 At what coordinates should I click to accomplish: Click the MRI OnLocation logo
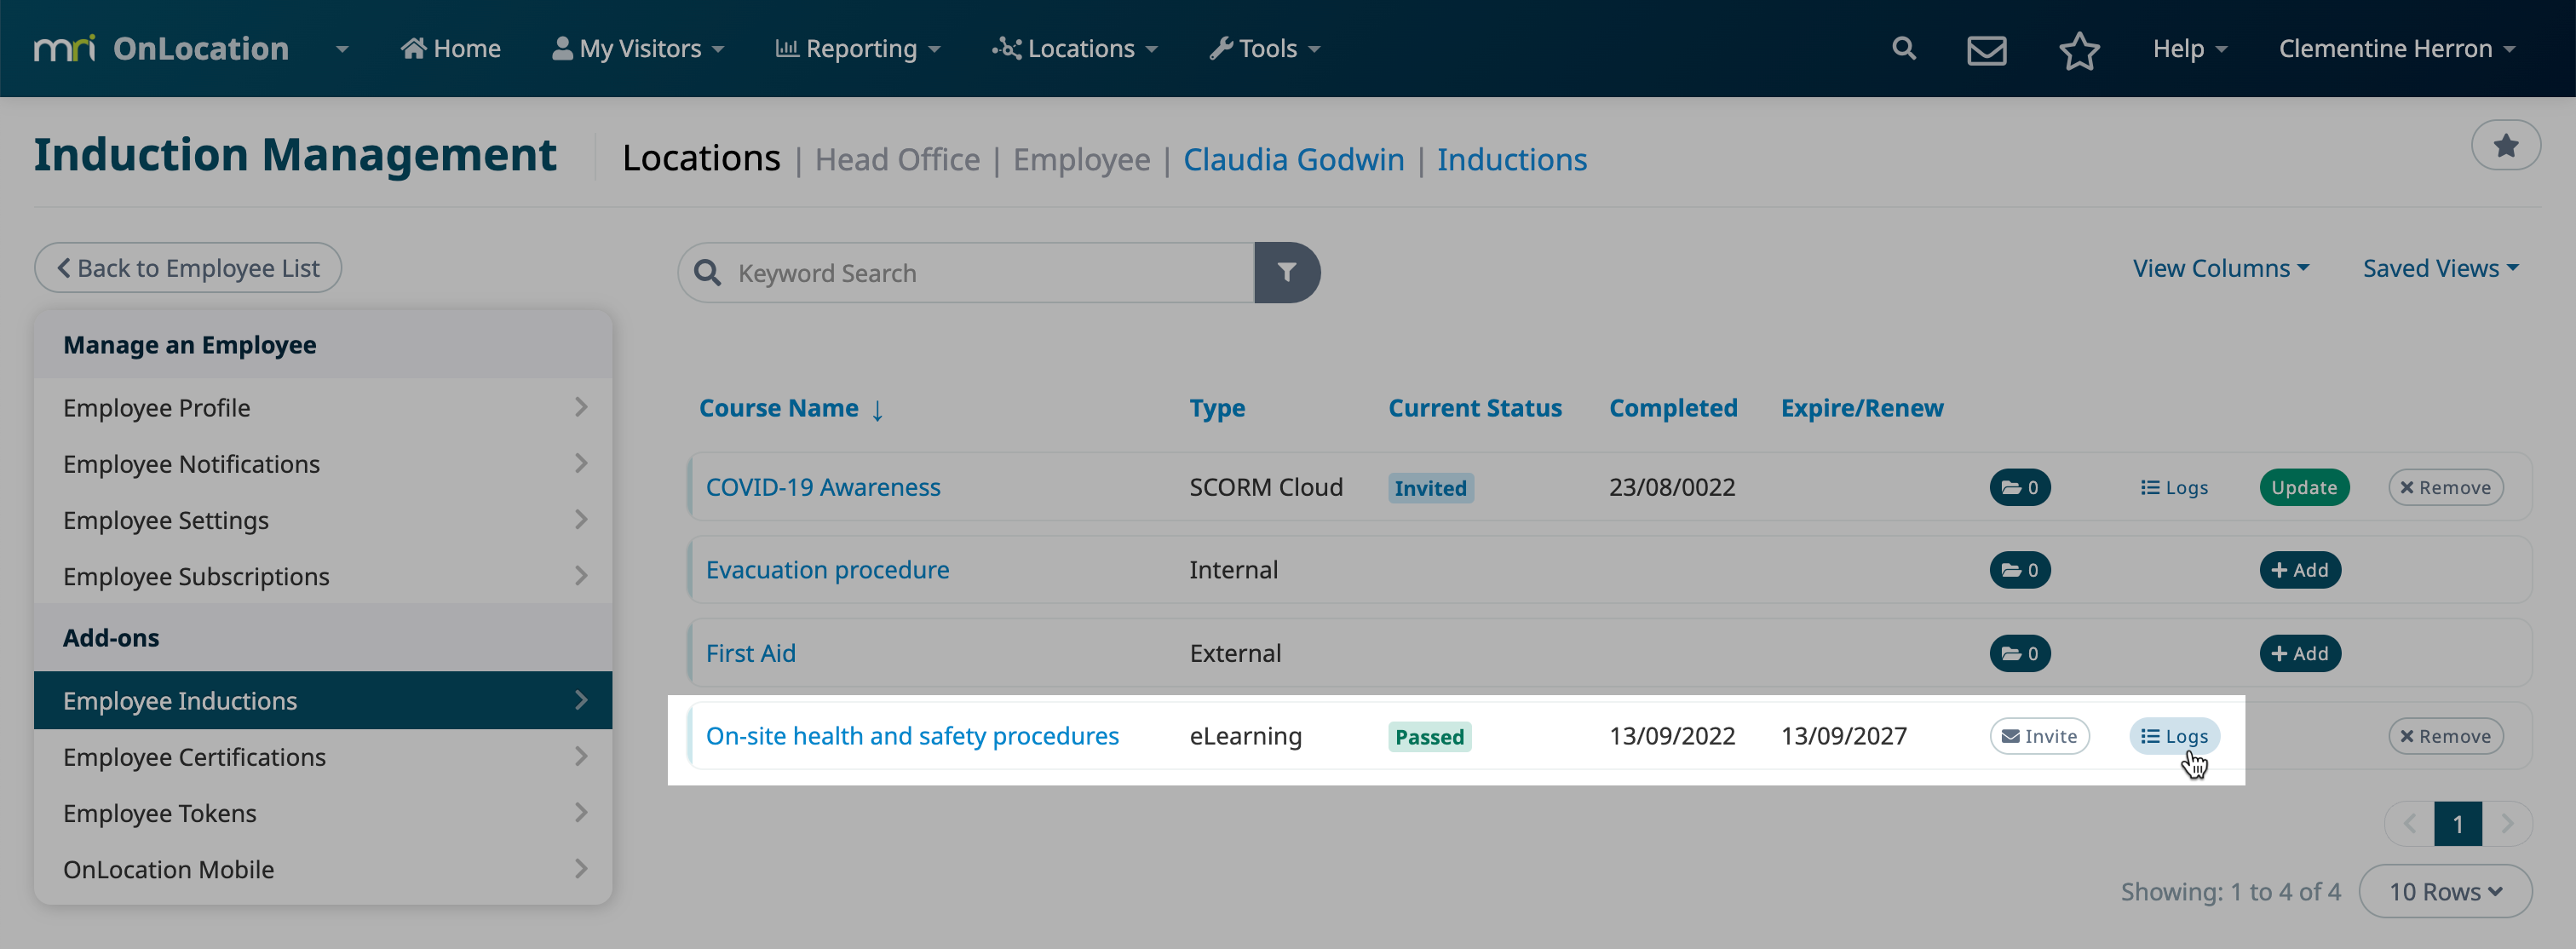tap(161, 48)
